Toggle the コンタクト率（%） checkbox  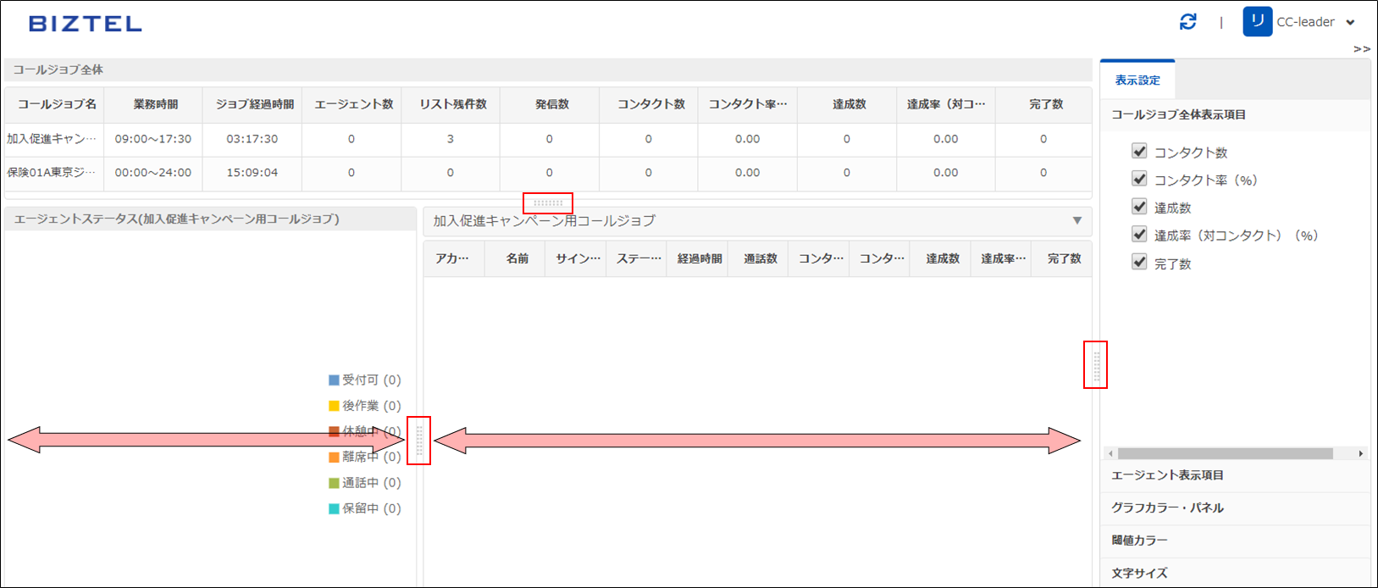(1139, 180)
